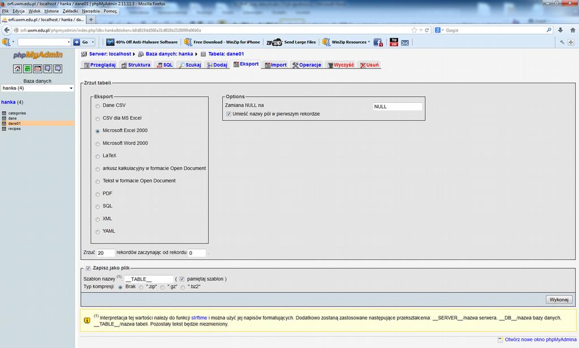Click the phpMyAdmin documentation icon in sidebar
This screenshot has width=579, height=348.
tap(47, 69)
